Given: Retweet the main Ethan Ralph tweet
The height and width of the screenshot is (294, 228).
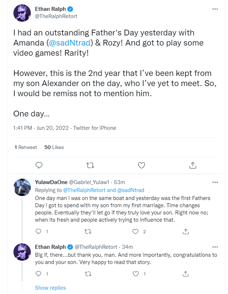Looking at the screenshot, I should tap(90, 165).
